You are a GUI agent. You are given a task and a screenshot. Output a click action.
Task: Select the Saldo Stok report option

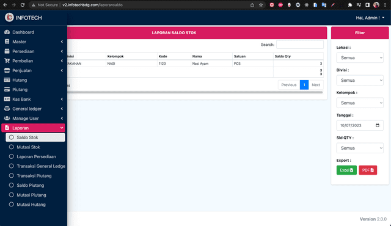[x=35, y=137]
